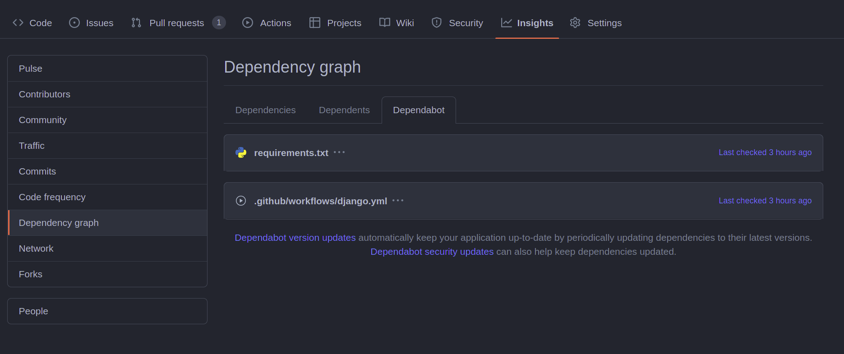The width and height of the screenshot is (844, 354).
Task: Click the Security shield icon
Action: click(437, 23)
